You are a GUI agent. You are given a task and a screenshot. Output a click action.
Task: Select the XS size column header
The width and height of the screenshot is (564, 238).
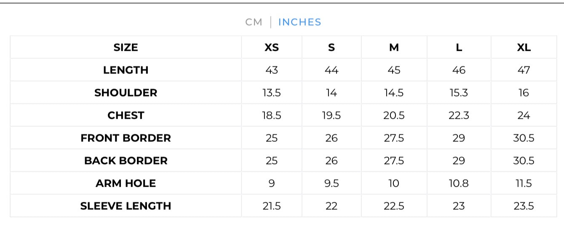click(x=272, y=47)
